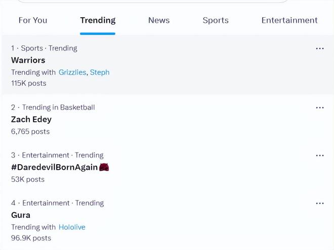Click the 96.9K posts count under Gura
Screen dimensions: 334x250
pyautogui.click(x=31, y=238)
